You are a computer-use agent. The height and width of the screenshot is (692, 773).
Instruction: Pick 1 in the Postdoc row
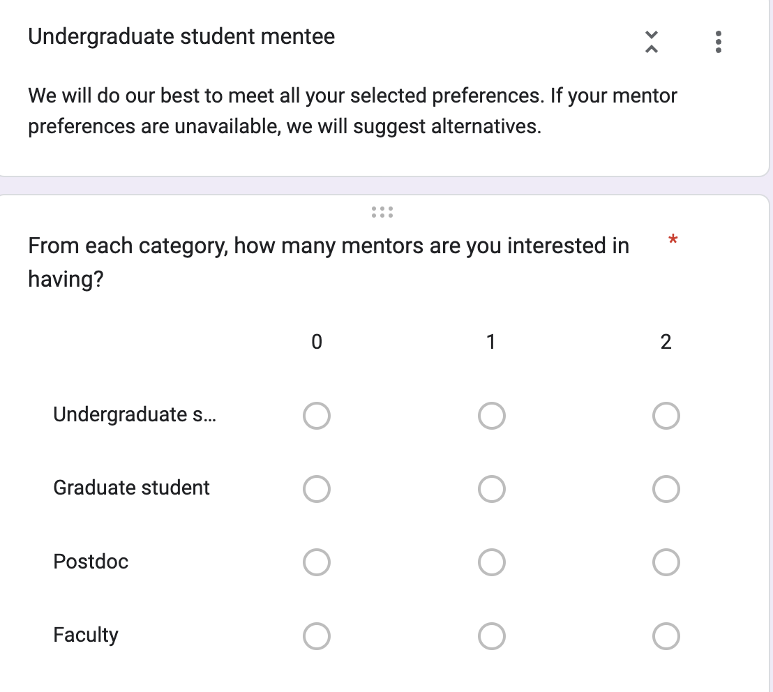[492, 562]
